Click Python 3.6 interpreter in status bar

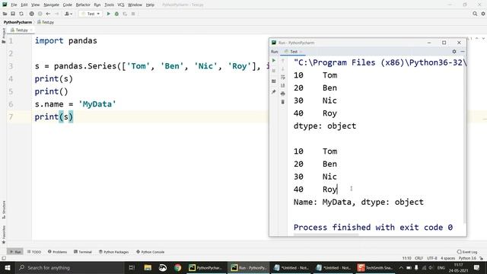click(x=467, y=258)
